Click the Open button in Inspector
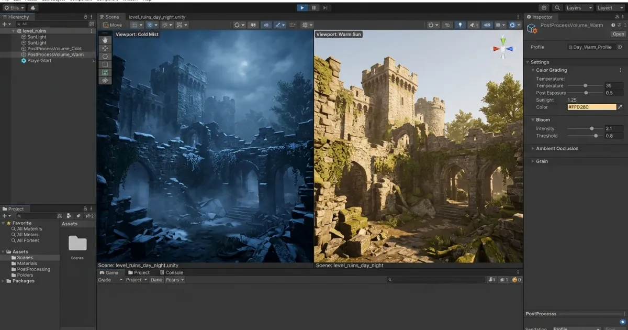The width and height of the screenshot is (628, 330). (618, 34)
